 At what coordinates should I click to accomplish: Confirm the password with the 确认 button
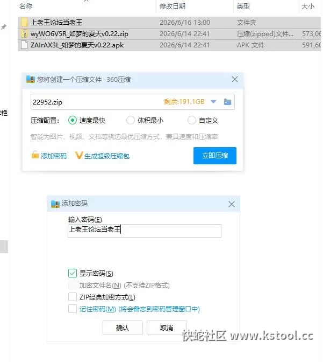[x=123, y=328]
